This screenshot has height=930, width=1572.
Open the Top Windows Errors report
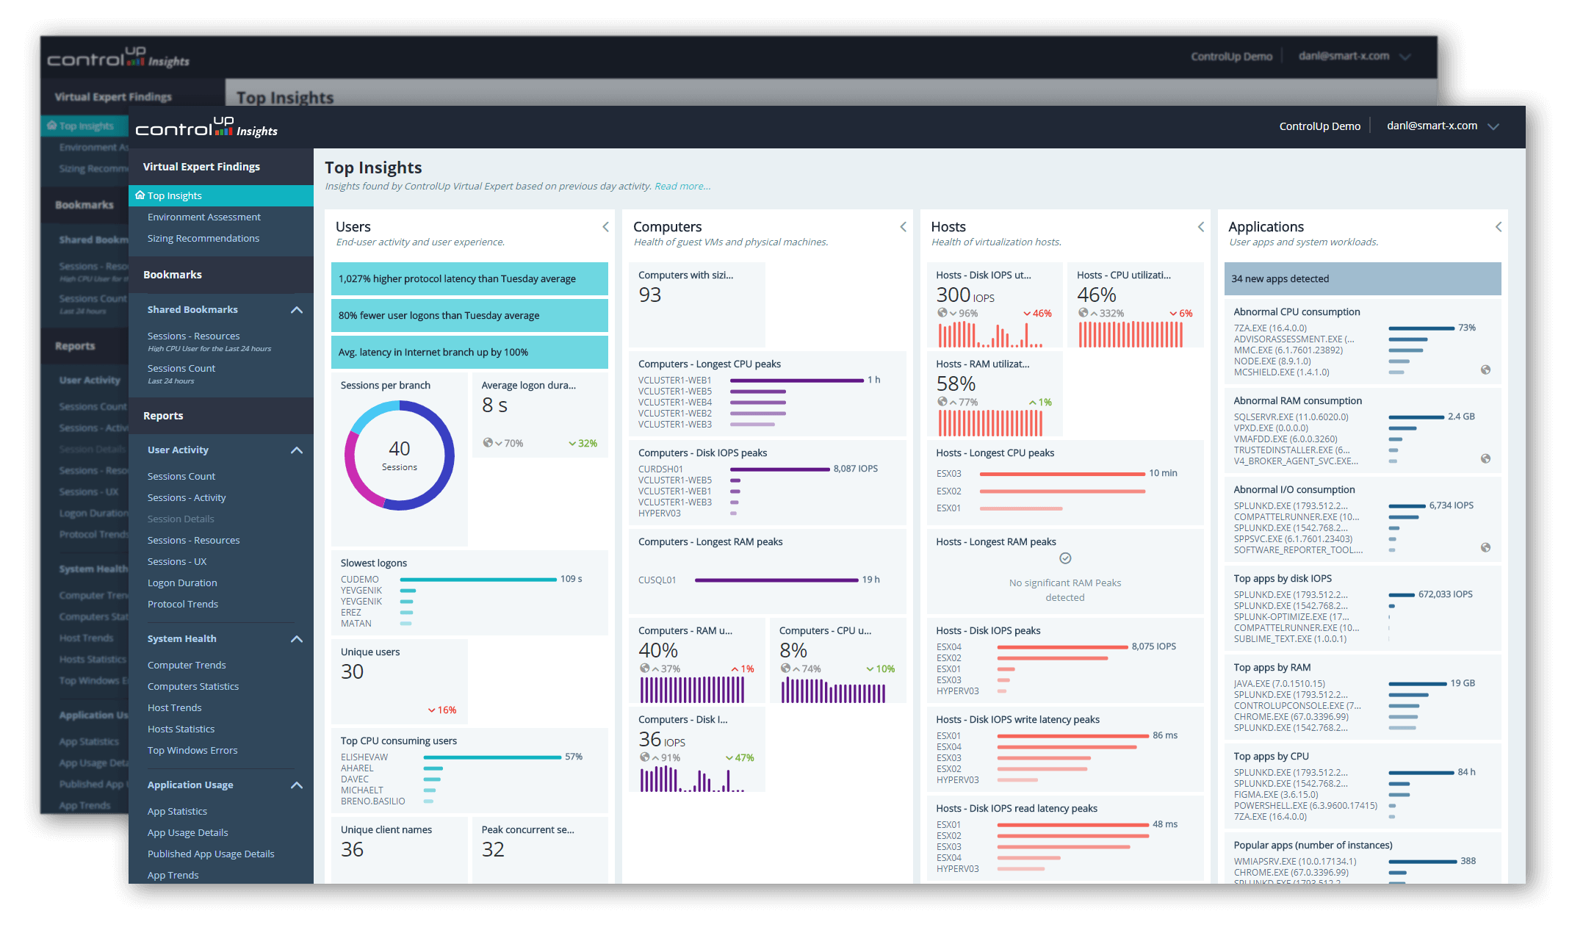(192, 750)
